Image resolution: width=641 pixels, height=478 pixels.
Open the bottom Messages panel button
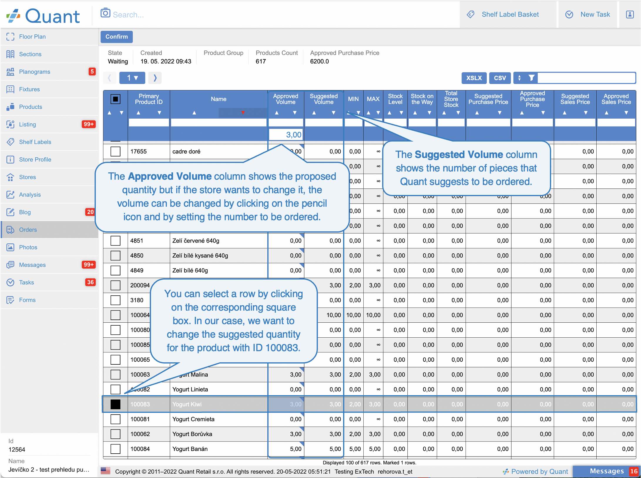pyautogui.click(x=606, y=471)
